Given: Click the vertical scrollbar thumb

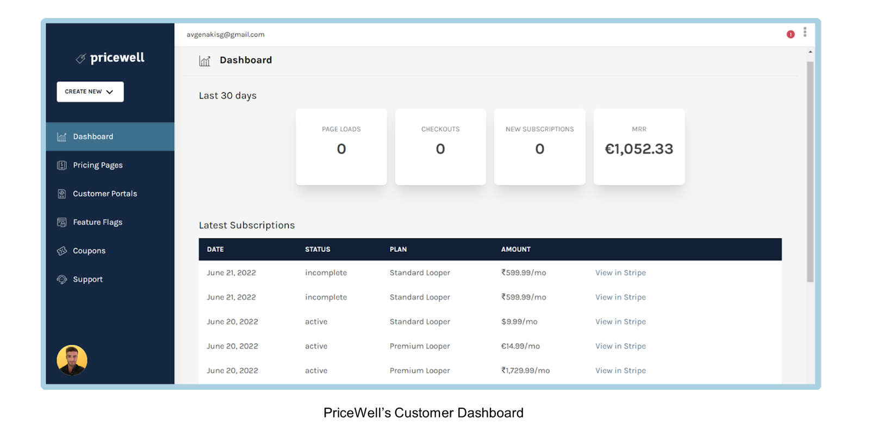Looking at the screenshot, I should click(810, 172).
